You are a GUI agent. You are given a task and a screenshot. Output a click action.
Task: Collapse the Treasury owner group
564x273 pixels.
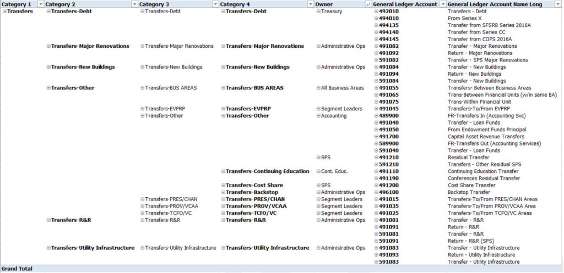click(318, 12)
